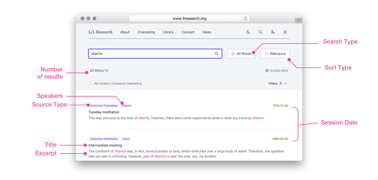This screenshot has height=180, width=378.
Task: Click the funnel filter icon
Action: click(91, 83)
